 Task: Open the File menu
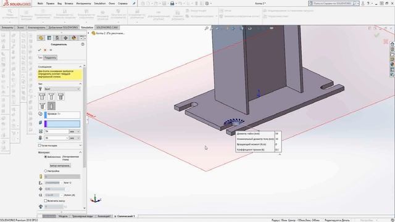pos(40,4)
